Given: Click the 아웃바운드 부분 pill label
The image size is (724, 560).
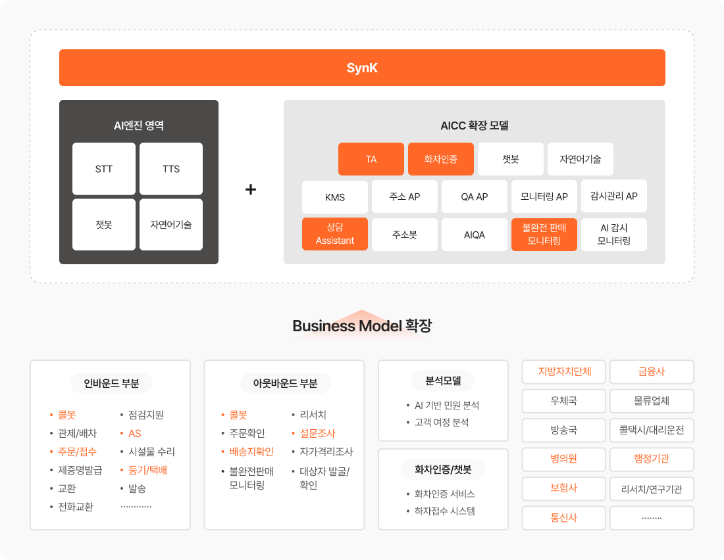Looking at the screenshot, I should coord(286,383).
